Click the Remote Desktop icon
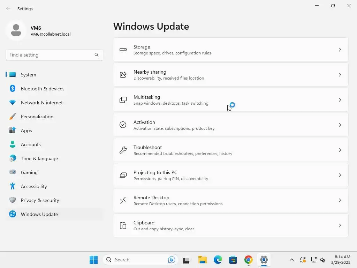Viewport: 357px width, 268px height. (123, 200)
